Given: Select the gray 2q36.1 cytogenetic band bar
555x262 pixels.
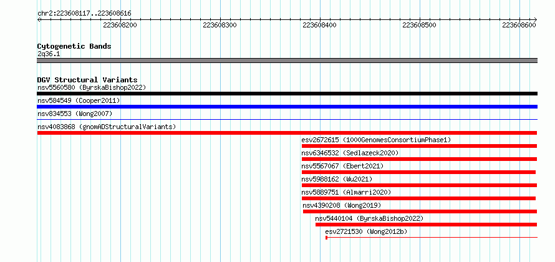Looking at the screenshot, I should pos(287,61).
